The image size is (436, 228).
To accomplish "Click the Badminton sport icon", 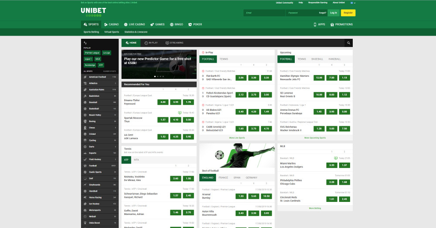I will [x=85, y=96].
